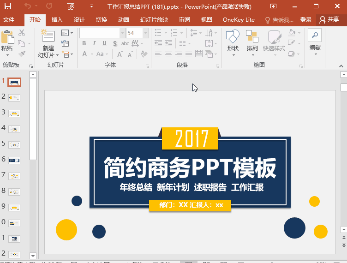Click the 共享 share button
The height and width of the screenshot is (263, 347).
coord(329,20)
